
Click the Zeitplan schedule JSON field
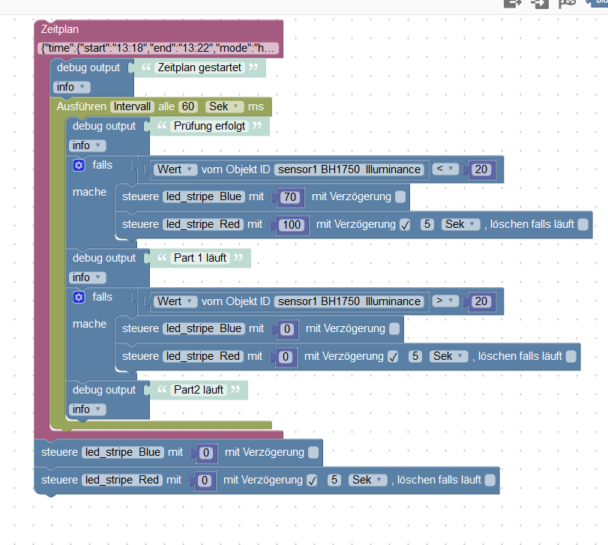coord(158,48)
